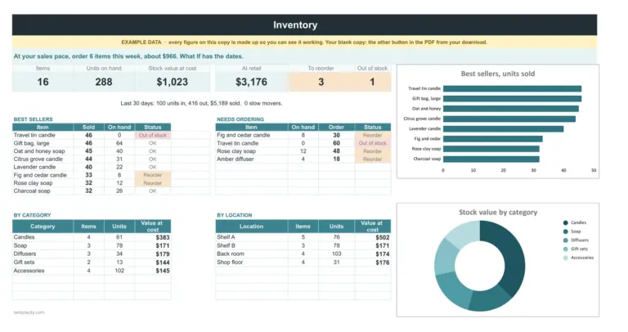628x332 pixels.
Task: Click the Gift bag, large row
Action: (92, 143)
